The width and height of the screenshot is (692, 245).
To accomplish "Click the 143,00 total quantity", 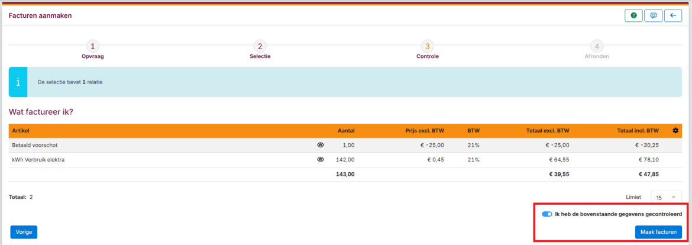I will click(x=345, y=175).
